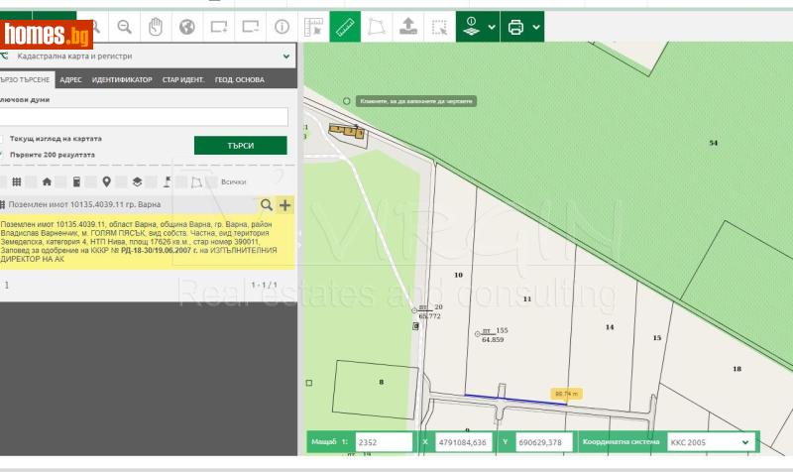Screen dimensions: 793x472
Task: Select the measure distance ruler tool
Action: click(344, 27)
